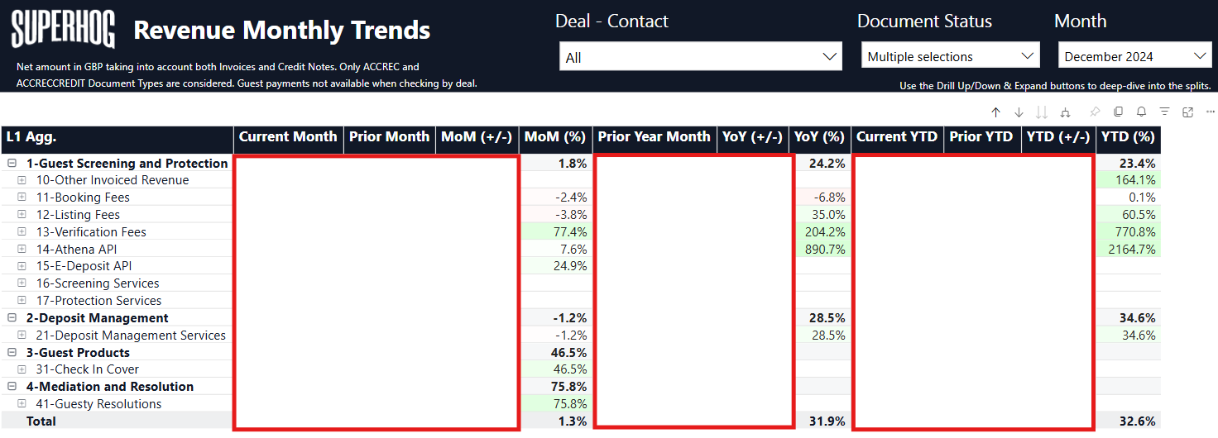Click the Focus mode icon

tap(1187, 112)
